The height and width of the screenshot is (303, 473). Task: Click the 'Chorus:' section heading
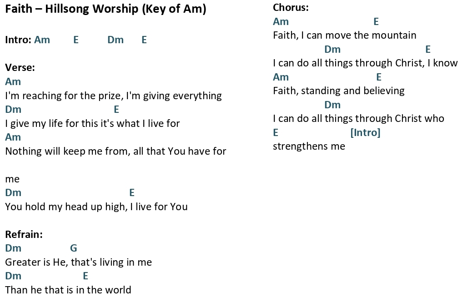pos(291,8)
